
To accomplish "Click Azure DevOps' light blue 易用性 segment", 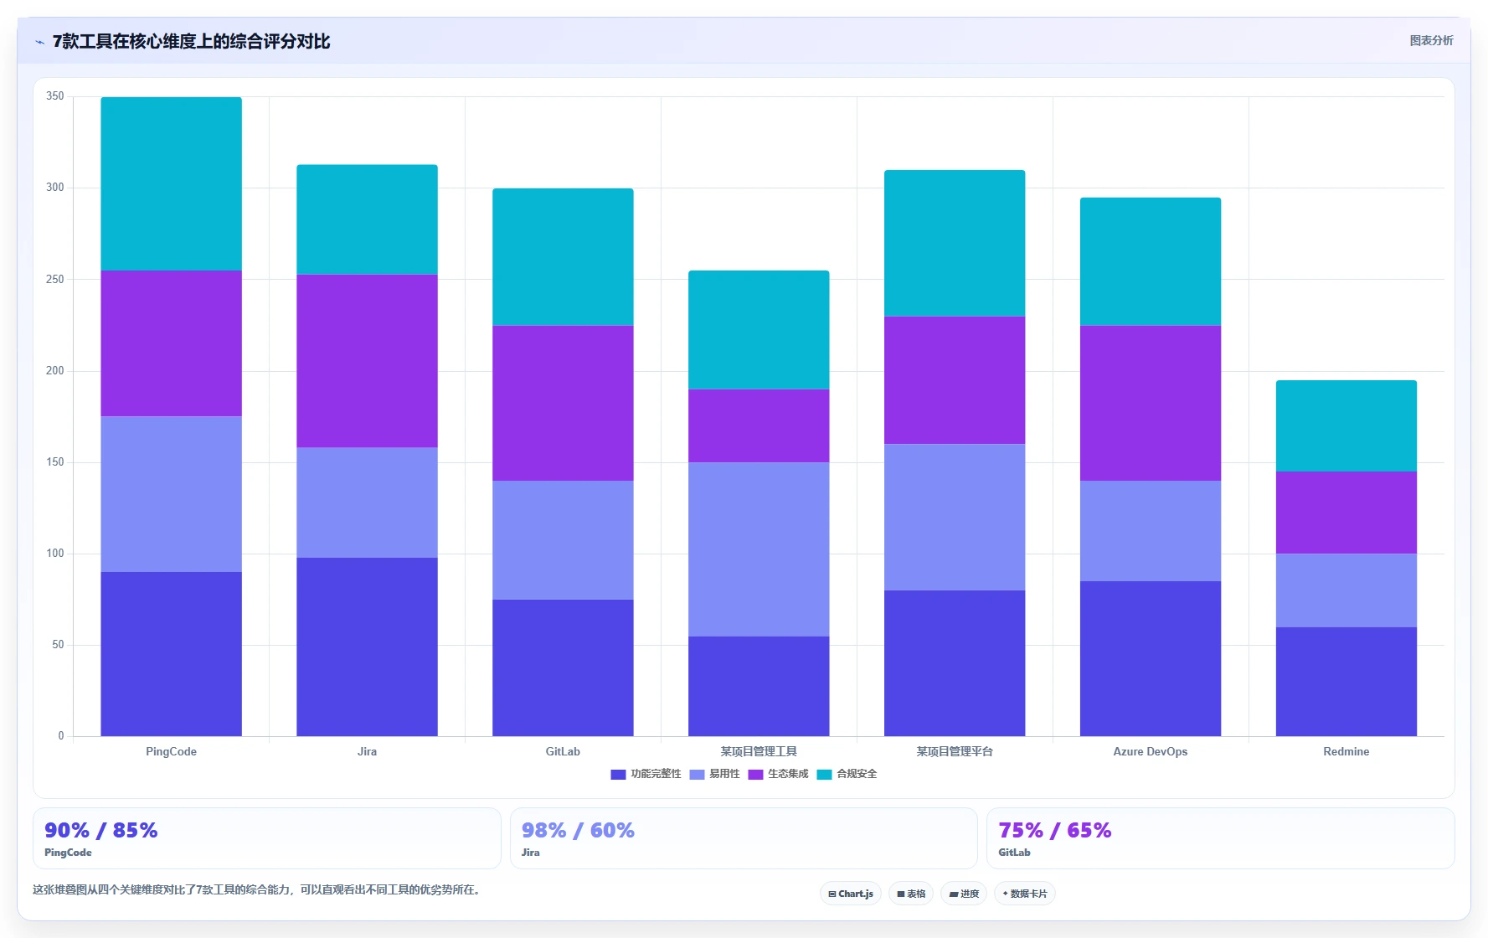I will pyautogui.click(x=1151, y=531).
